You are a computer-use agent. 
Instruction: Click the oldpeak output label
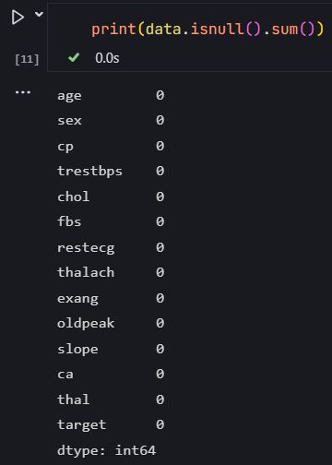pyautogui.click(x=86, y=323)
